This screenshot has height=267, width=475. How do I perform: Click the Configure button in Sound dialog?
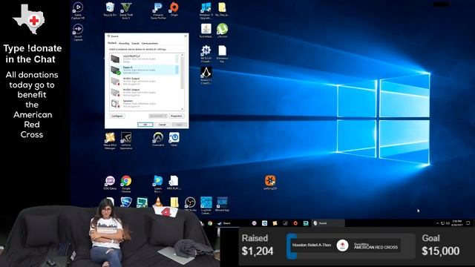tap(117, 116)
